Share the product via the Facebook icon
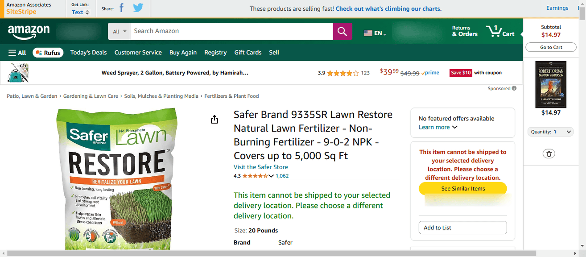 121,8
